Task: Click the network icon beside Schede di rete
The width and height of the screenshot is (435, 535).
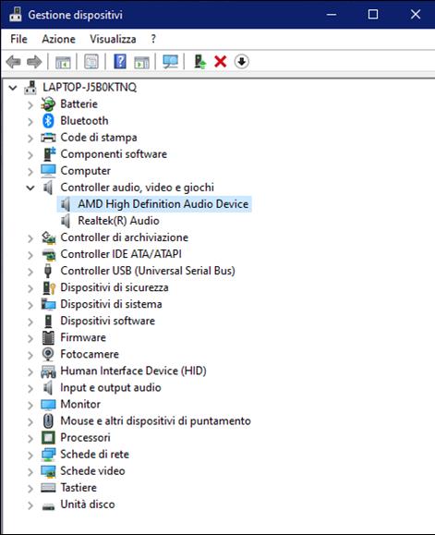Action: [48, 455]
